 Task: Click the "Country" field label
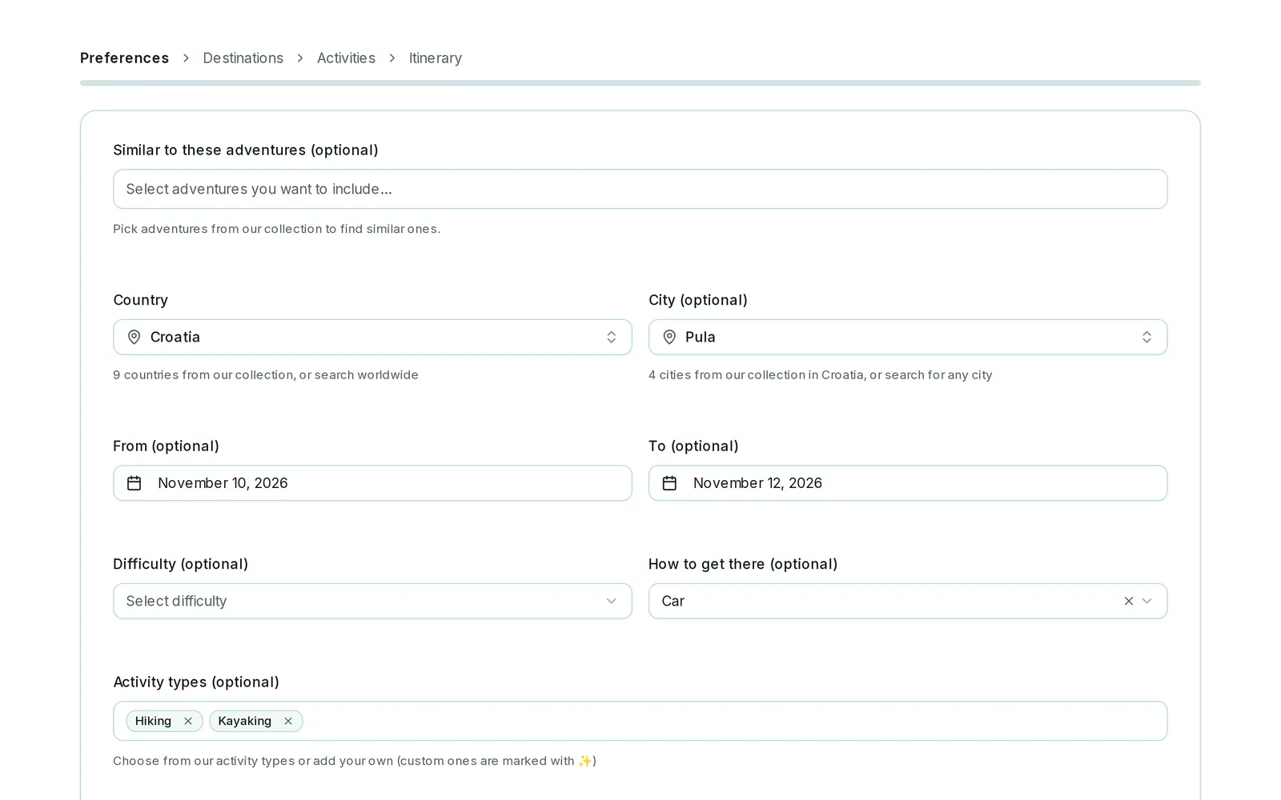tap(141, 300)
